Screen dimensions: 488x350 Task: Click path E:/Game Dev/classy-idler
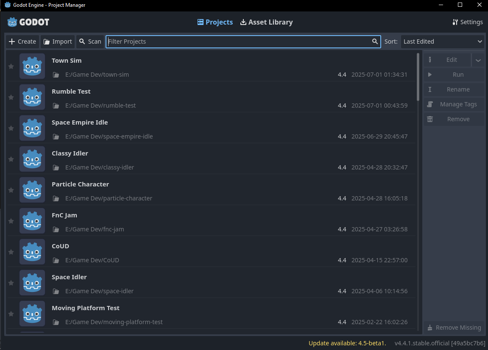[x=100, y=167]
